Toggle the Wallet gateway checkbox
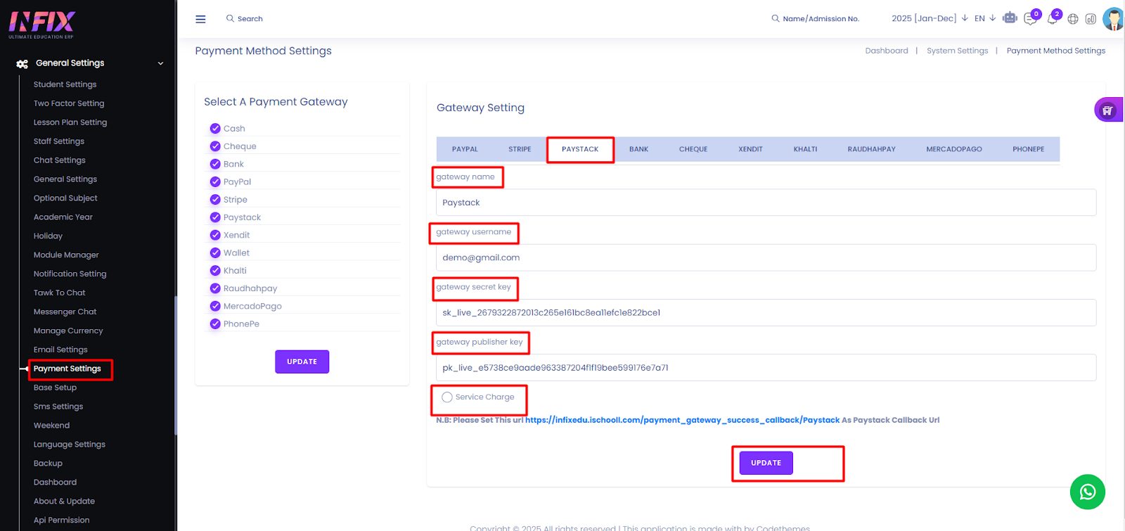The width and height of the screenshot is (1125, 531). point(215,252)
